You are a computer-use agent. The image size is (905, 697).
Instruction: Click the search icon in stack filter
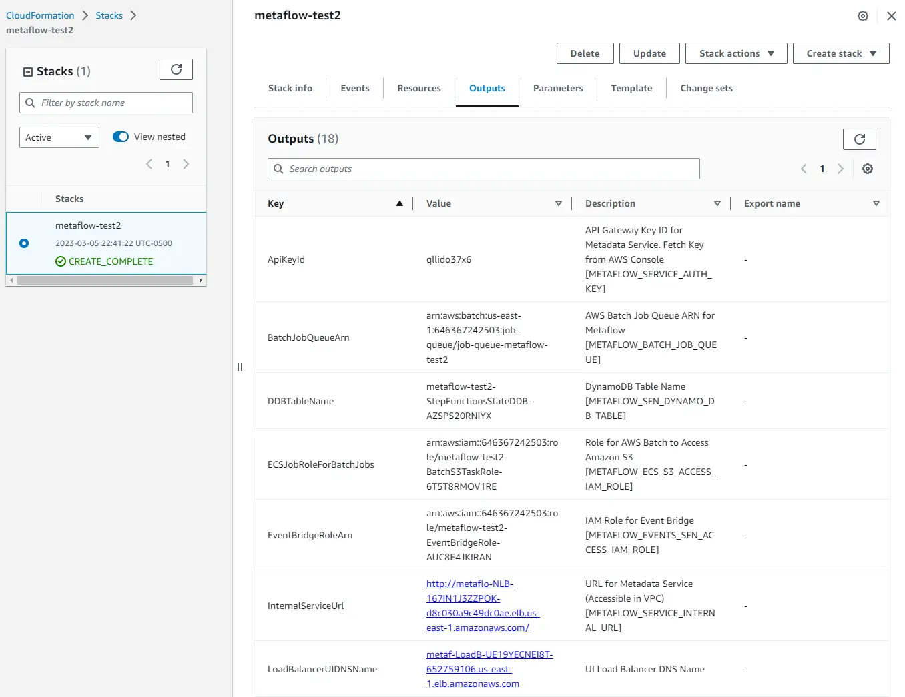[30, 103]
